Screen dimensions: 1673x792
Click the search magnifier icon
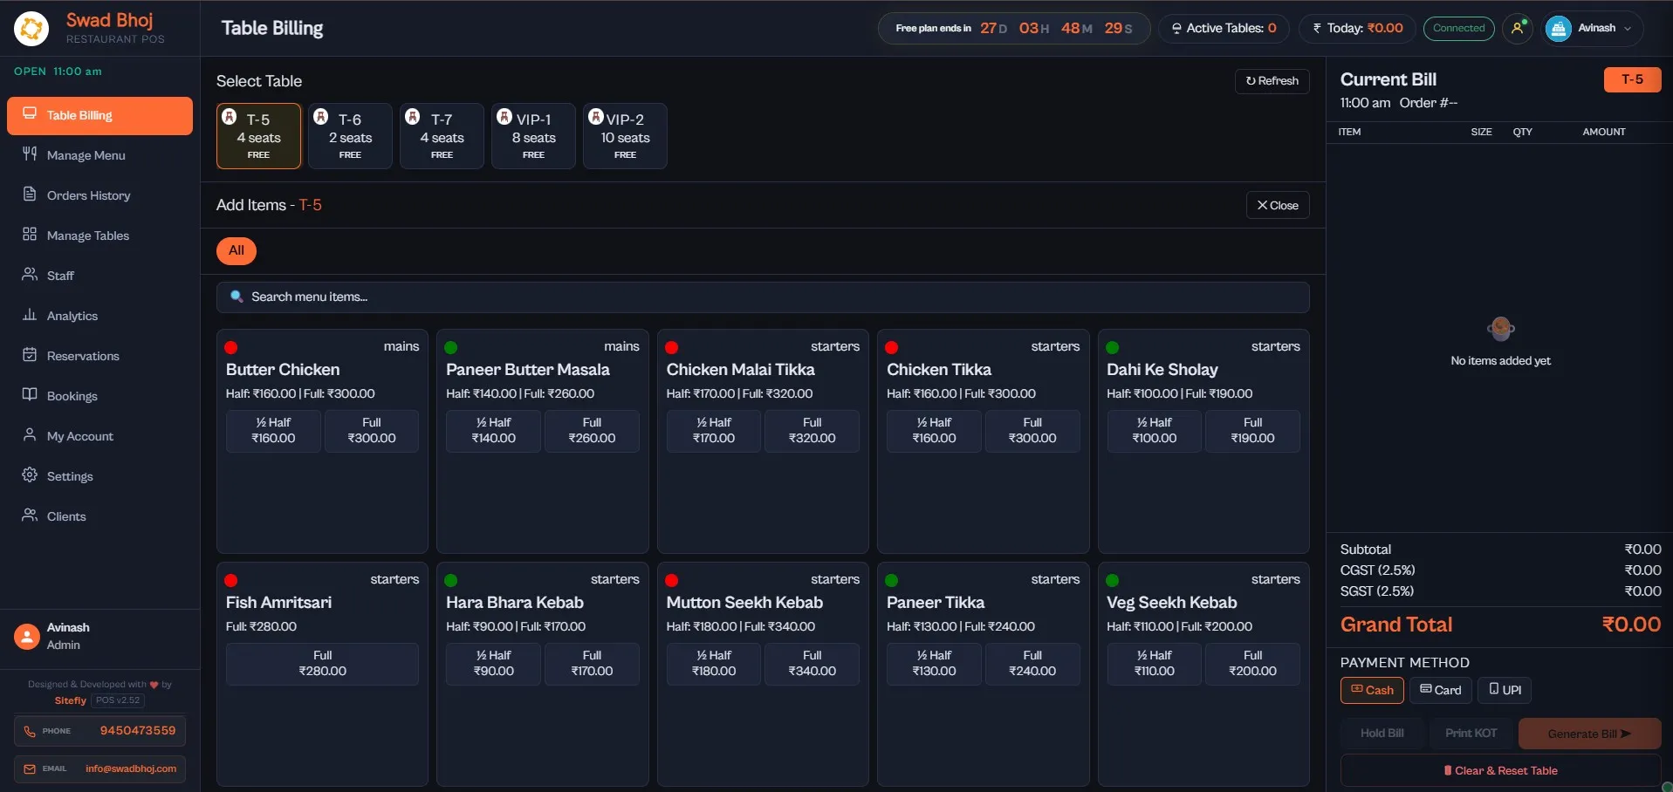236,297
